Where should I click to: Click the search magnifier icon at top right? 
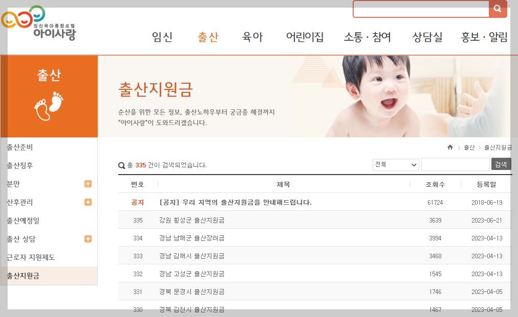click(x=498, y=9)
